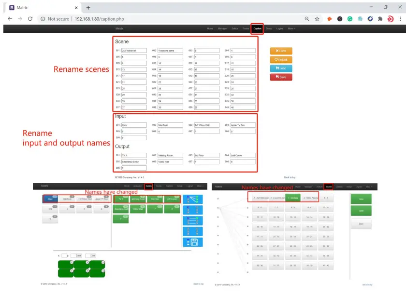
Task: Edit scene 001 name field '2x2 Videowall'
Action: pos(134,51)
